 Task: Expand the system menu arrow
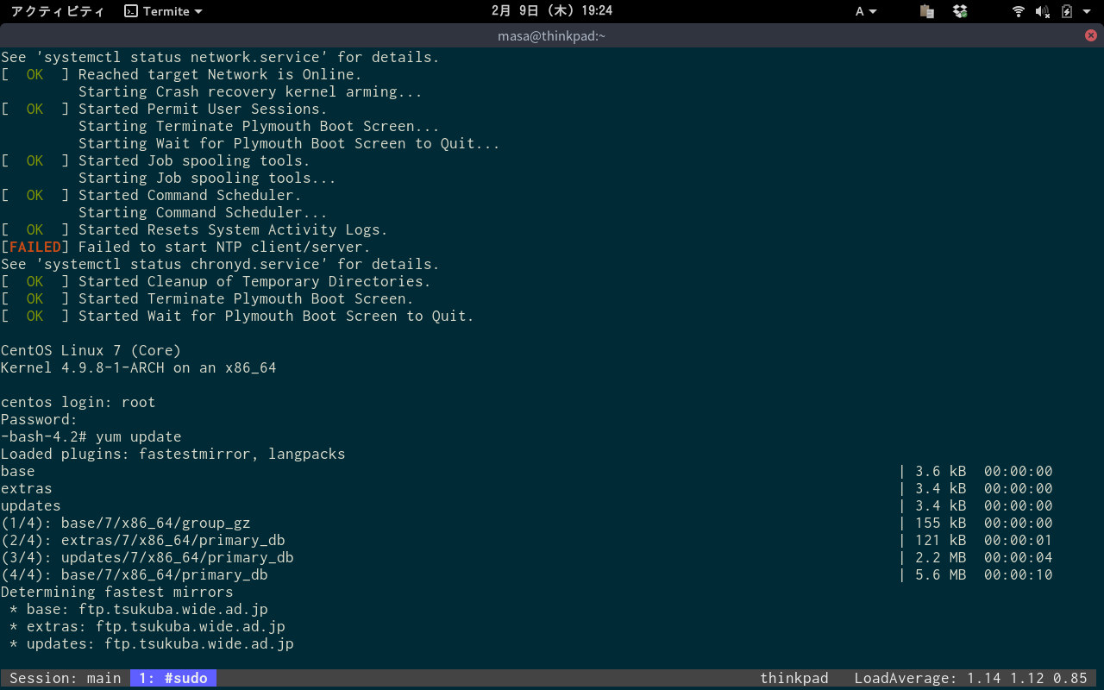[x=1088, y=11]
